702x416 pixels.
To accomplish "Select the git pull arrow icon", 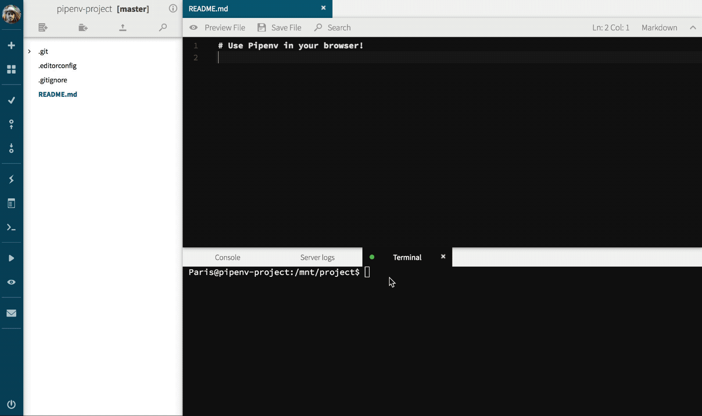I will point(11,148).
